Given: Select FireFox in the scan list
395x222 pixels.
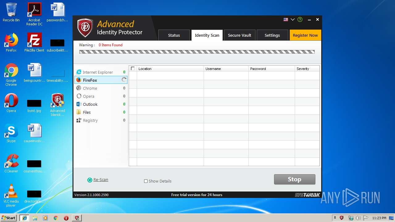Looking at the screenshot, I should (101, 80).
